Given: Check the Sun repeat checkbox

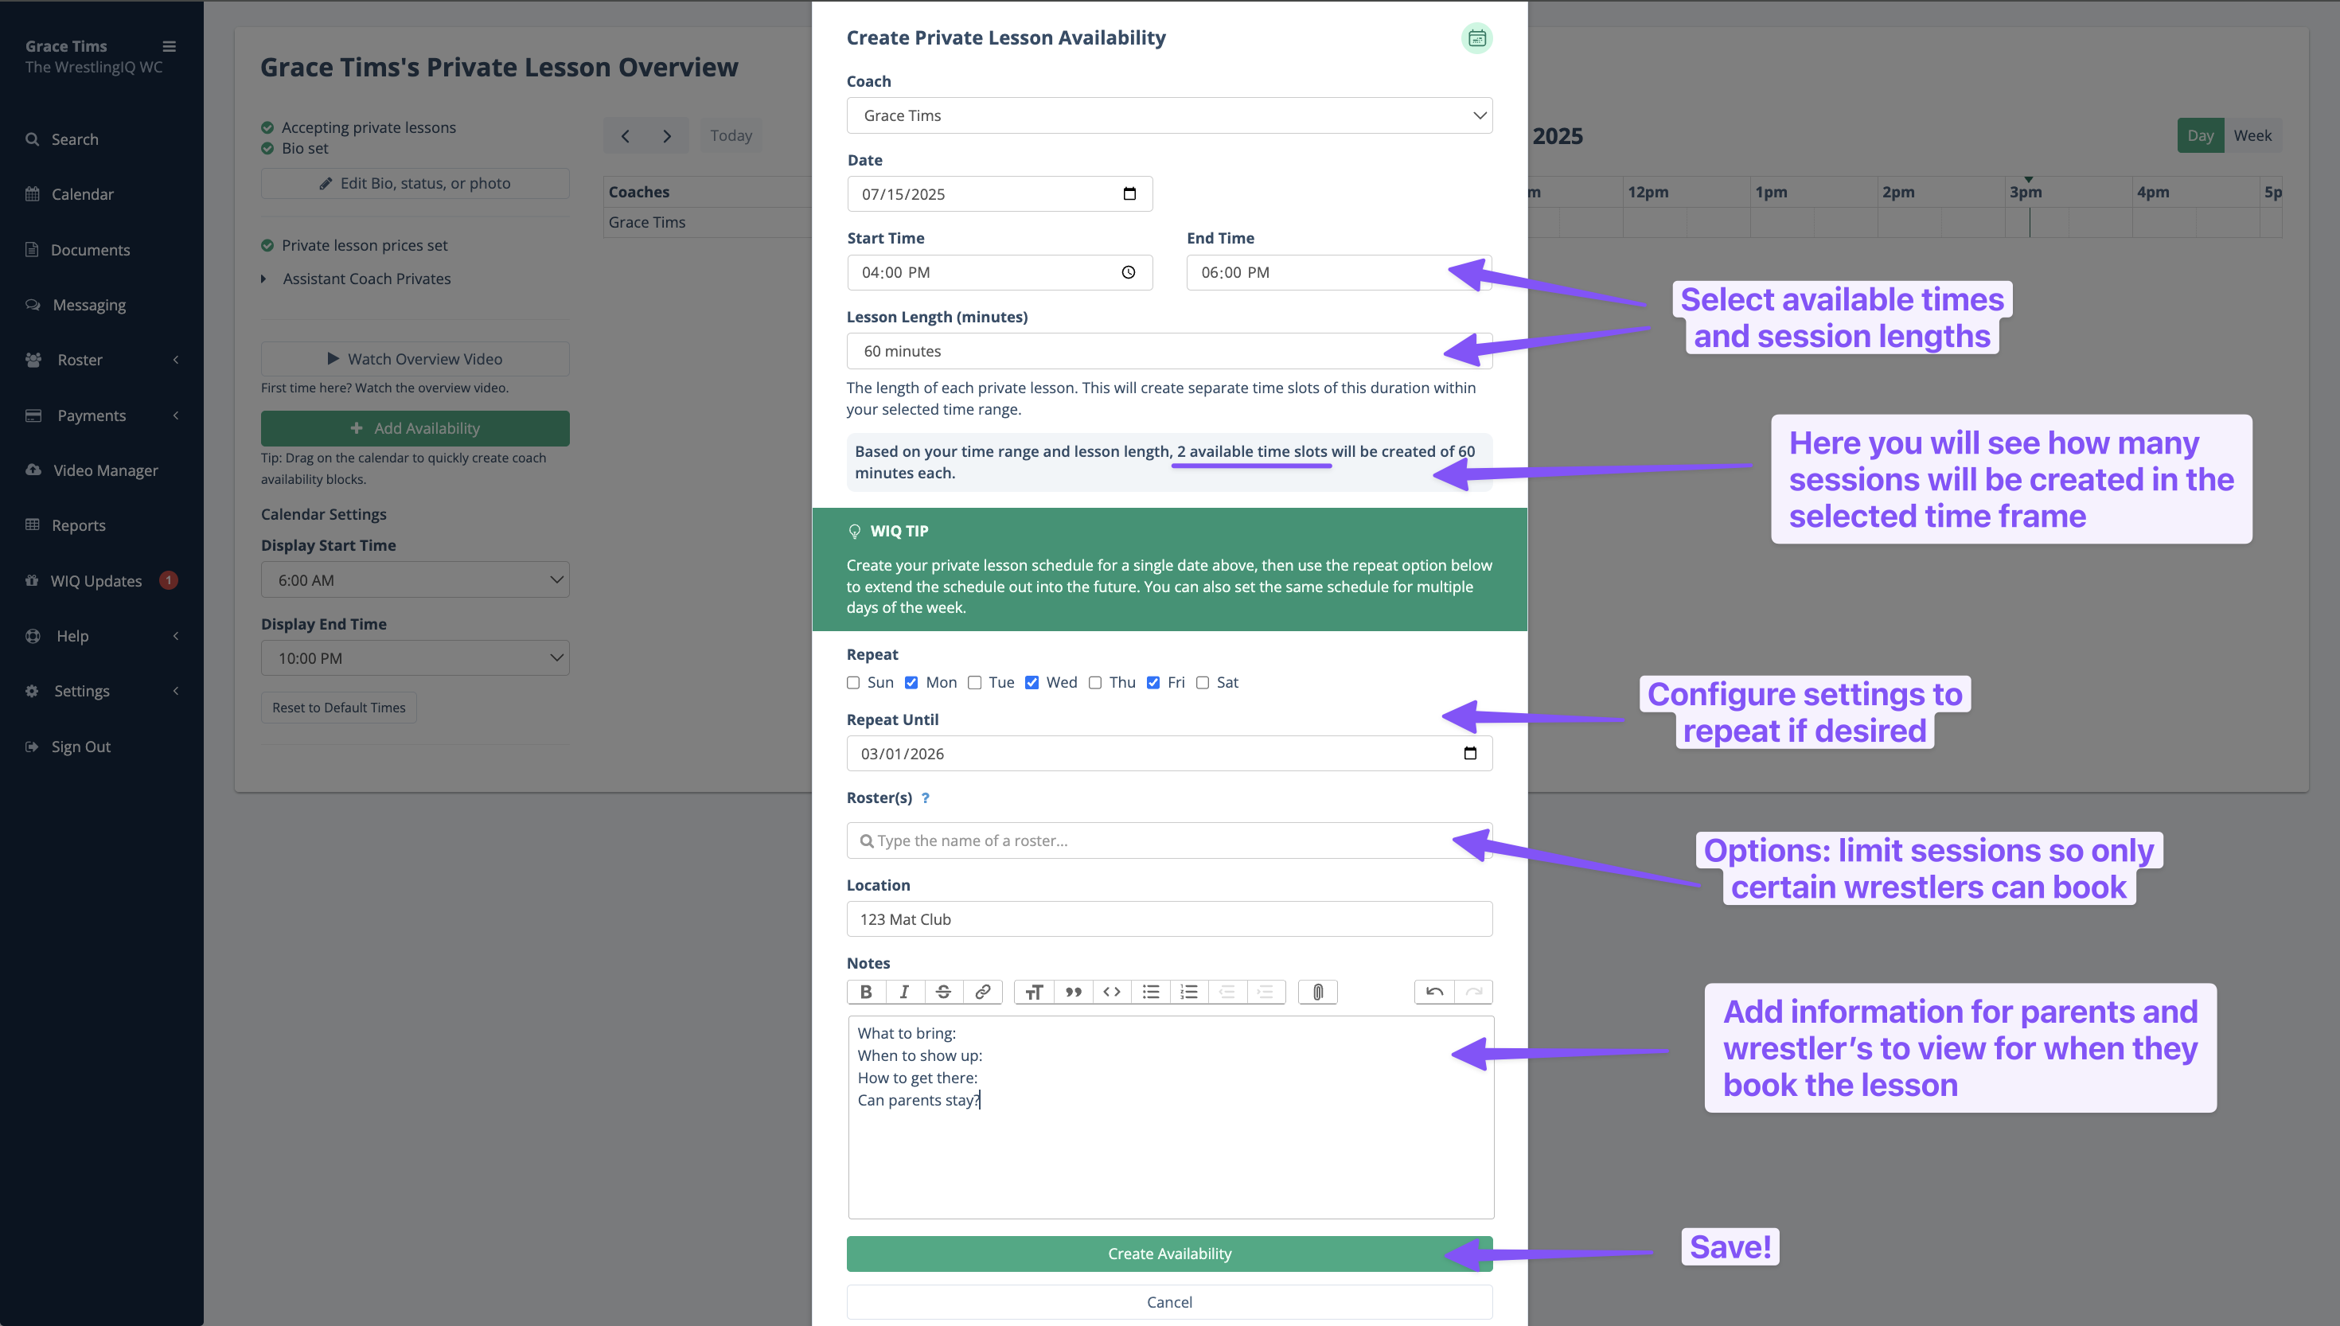Looking at the screenshot, I should (853, 682).
